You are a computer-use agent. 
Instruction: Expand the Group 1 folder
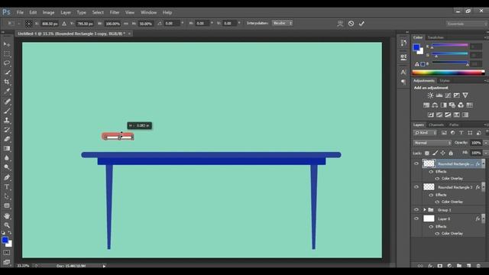click(425, 210)
